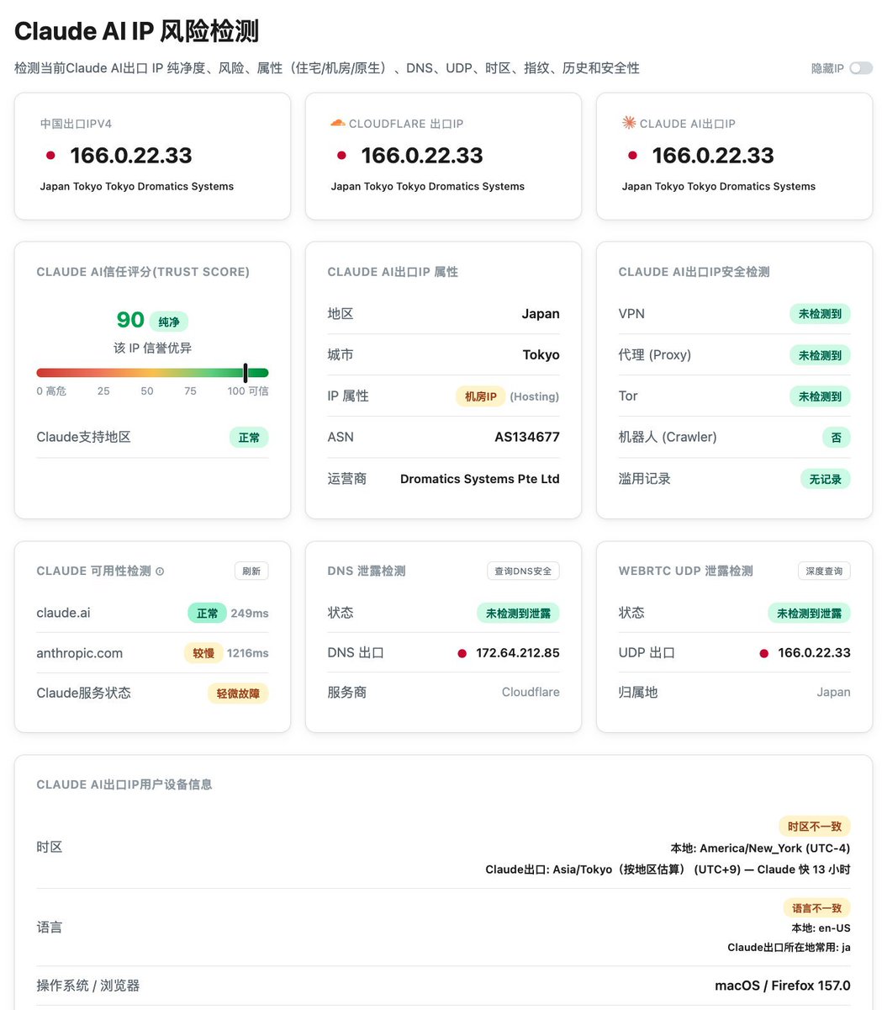Viewport: 882px width, 1010px height.
Task: Click the 服务商 value Cloudflare
Action: [x=531, y=693]
